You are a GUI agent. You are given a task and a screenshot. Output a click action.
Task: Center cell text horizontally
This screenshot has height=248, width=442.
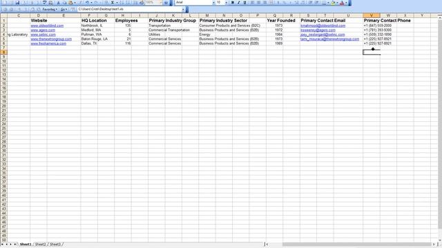pos(258,3)
